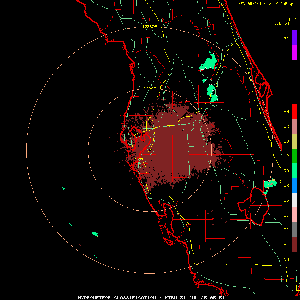Click the WS label in the legend
This screenshot has height=300, width=300.
coord(286,186)
